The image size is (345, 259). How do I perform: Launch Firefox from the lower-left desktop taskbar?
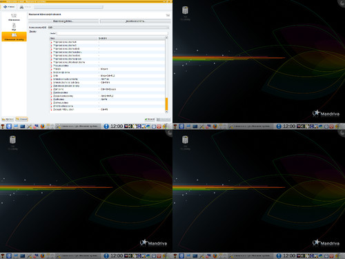point(42,256)
